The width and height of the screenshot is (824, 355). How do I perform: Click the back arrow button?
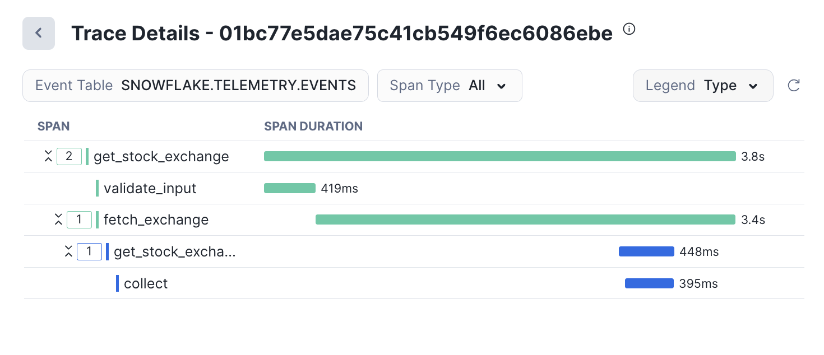tap(39, 33)
